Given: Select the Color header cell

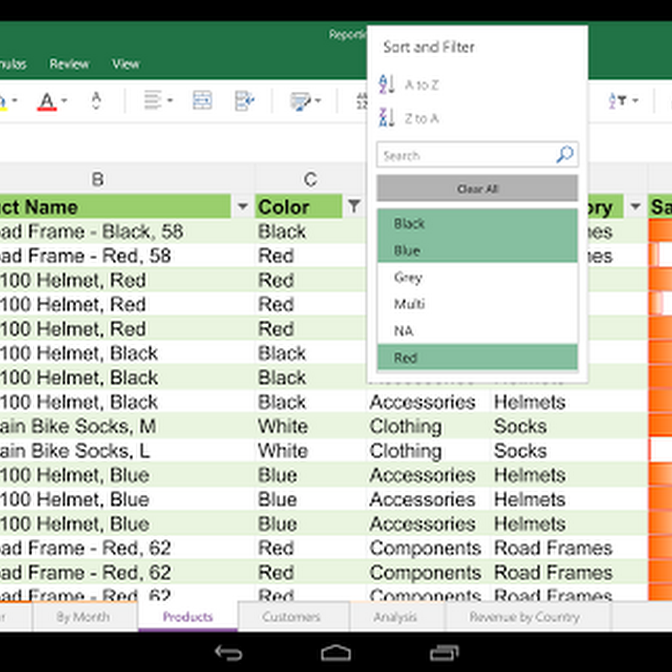Looking at the screenshot, I should (299, 207).
